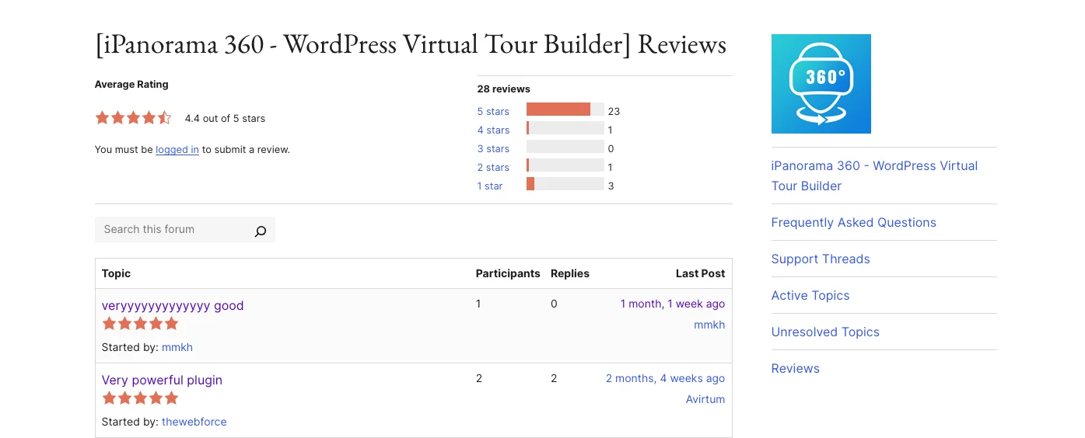Filter reviews by 4 stars
The image size is (1085, 438).
[493, 130]
